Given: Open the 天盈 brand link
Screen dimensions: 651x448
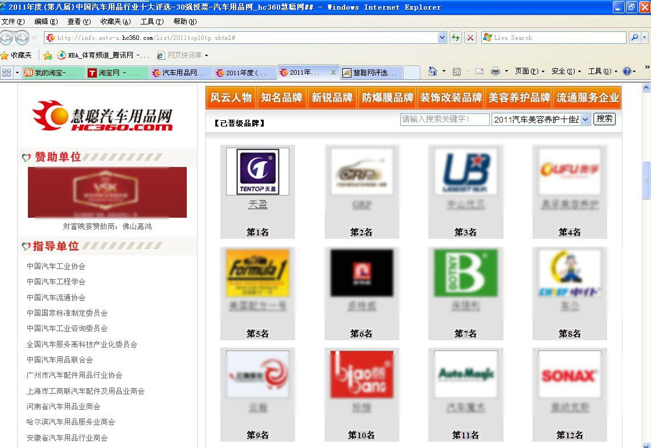Looking at the screenshot, I should click(258, 205).
